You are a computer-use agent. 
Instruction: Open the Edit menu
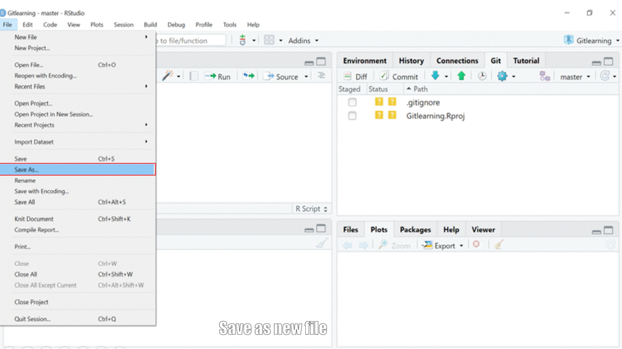[x=27, y=24]
